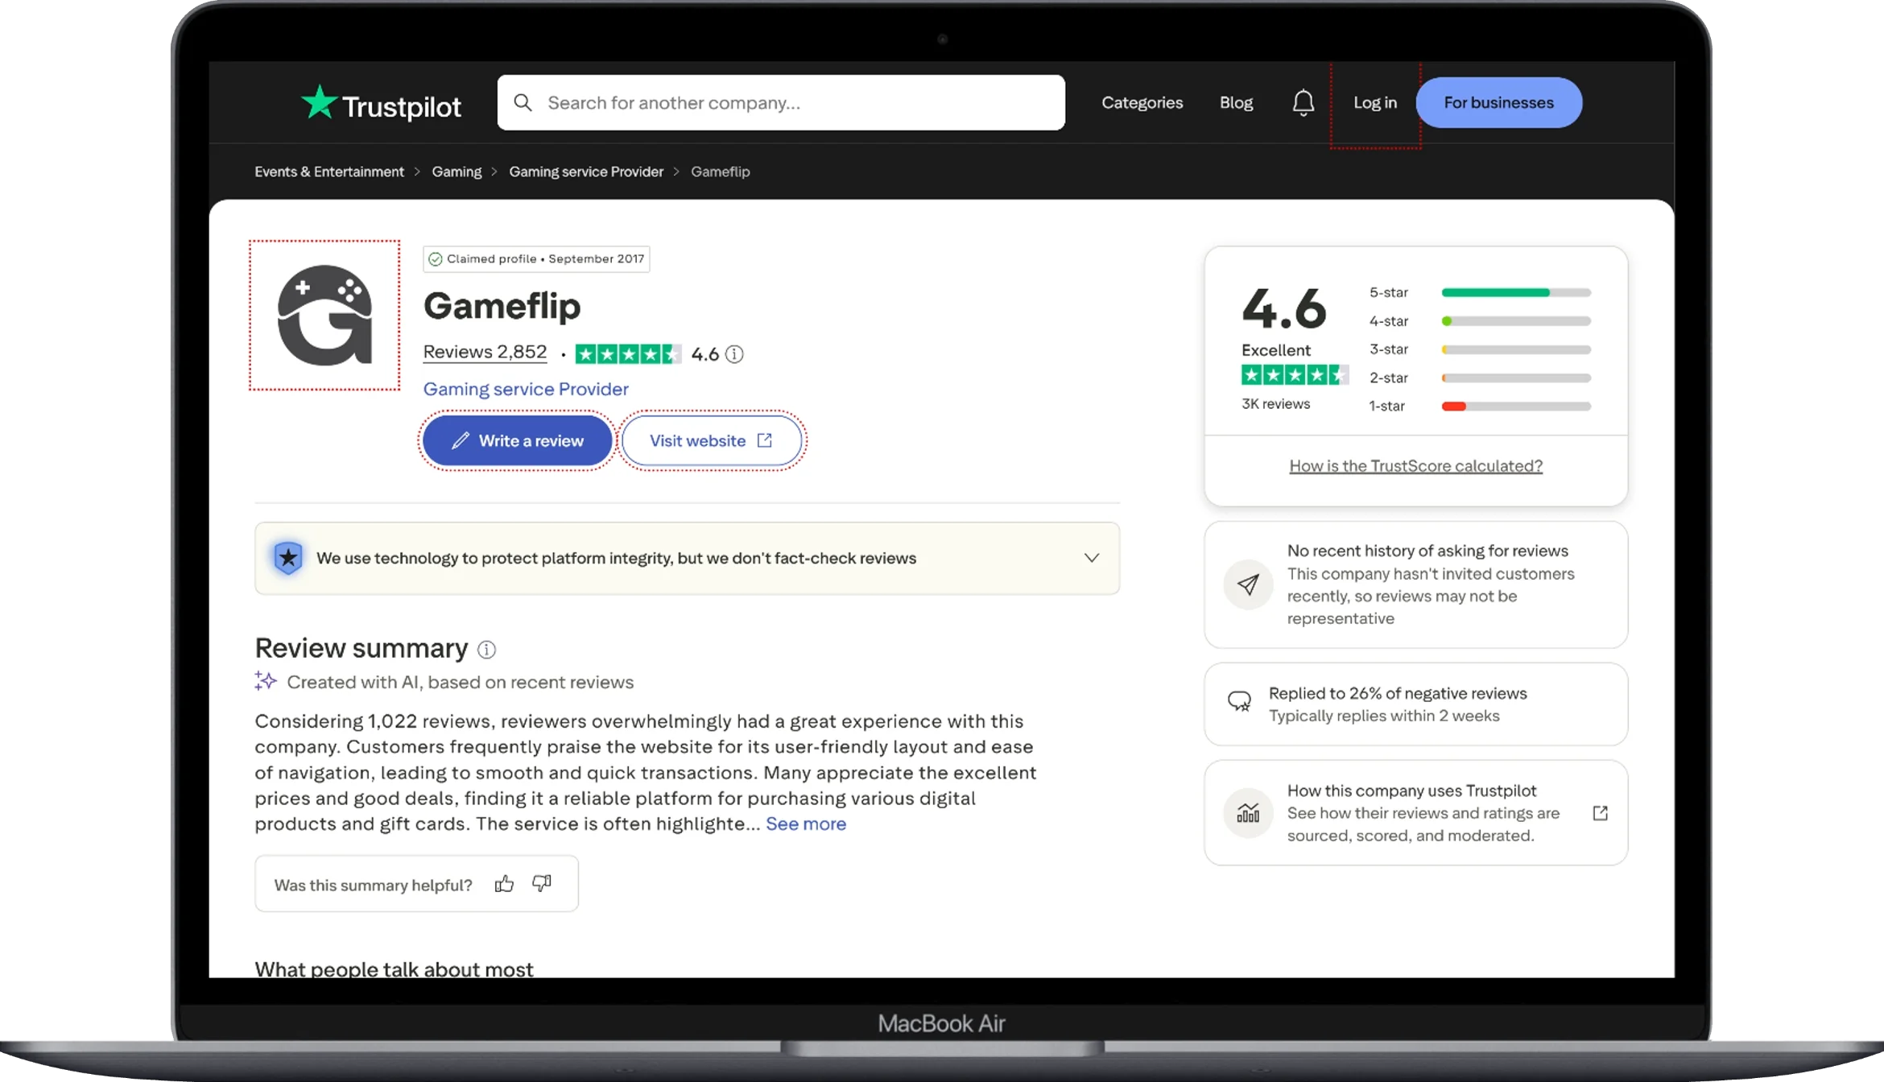Click the Review summary heading
This screenshot has height=1082, width=1884.
362,648
